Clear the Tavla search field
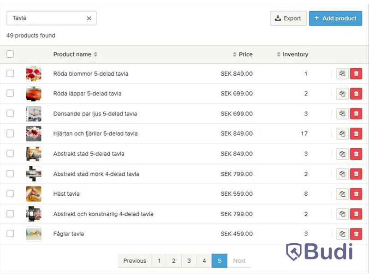Screen dimensions: 369x277 89,18
